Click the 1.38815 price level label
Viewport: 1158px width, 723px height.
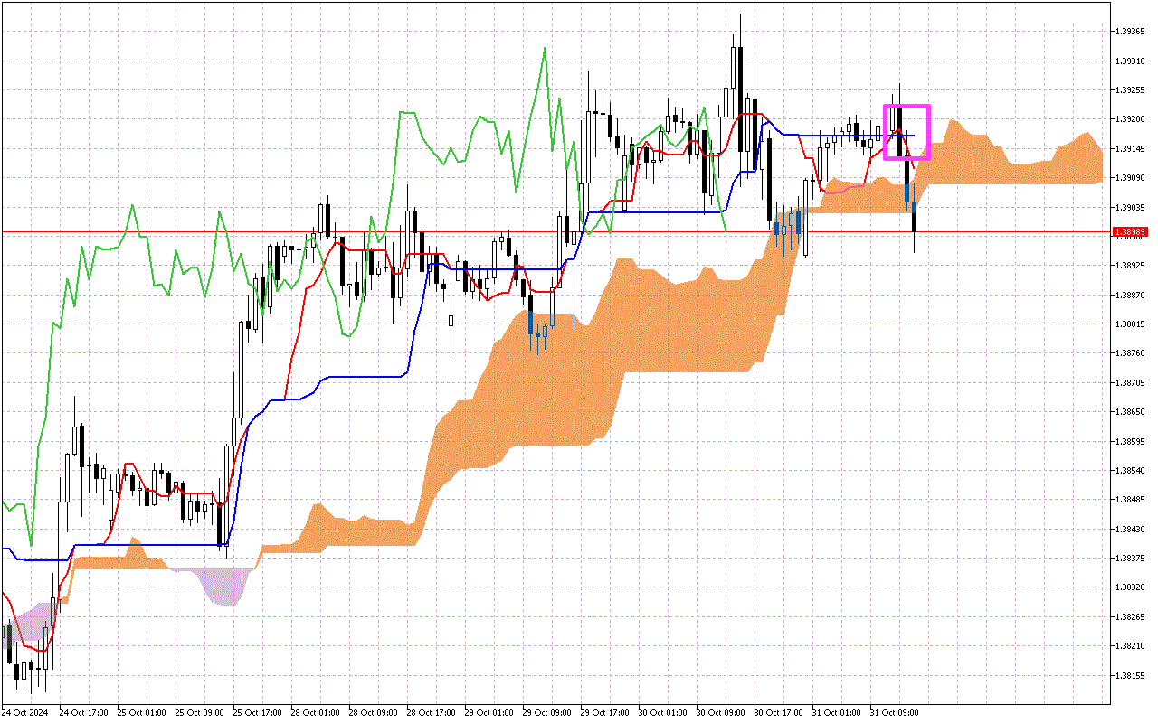1131,324
